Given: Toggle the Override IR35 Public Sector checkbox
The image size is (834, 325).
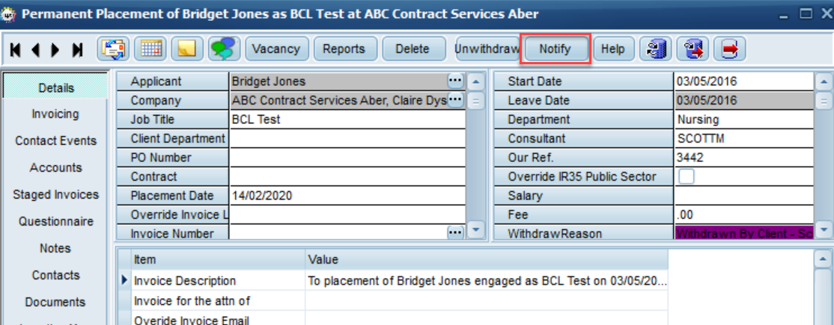Looking at the screenshot, I should pyautogui.click(x=686, y=176).
